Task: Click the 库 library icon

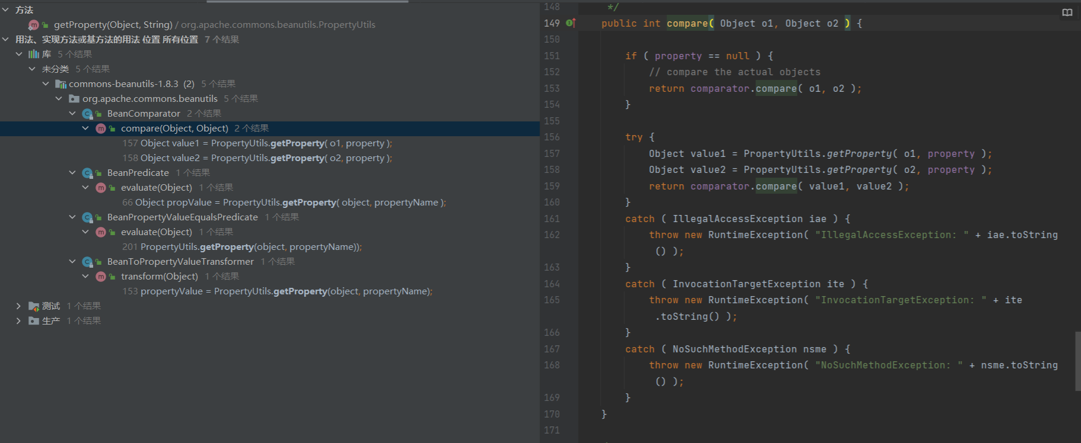Action: (x=34, y=54)
